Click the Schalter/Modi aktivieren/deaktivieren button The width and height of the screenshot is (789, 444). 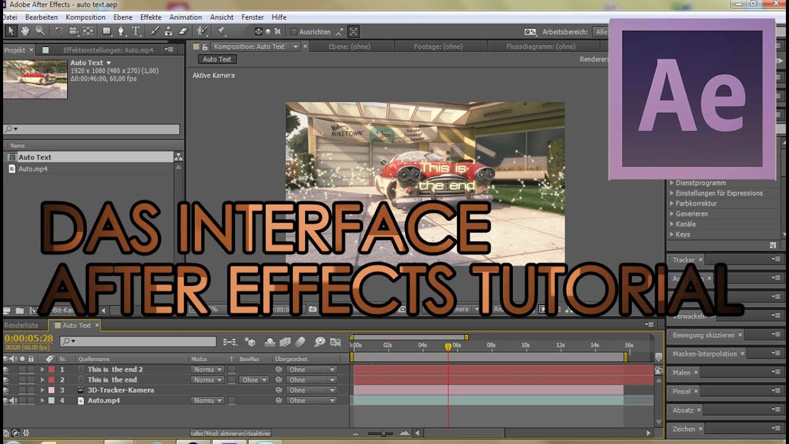pyautogui.click(x=231, y=434)
